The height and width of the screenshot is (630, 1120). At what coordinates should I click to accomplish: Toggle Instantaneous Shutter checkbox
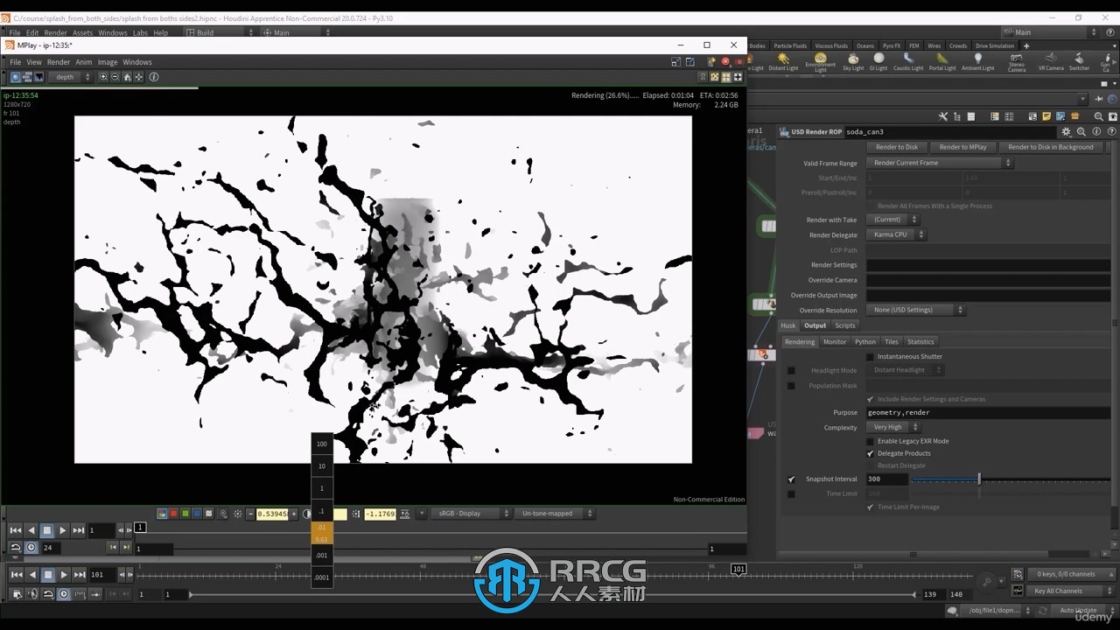[870, 357]
